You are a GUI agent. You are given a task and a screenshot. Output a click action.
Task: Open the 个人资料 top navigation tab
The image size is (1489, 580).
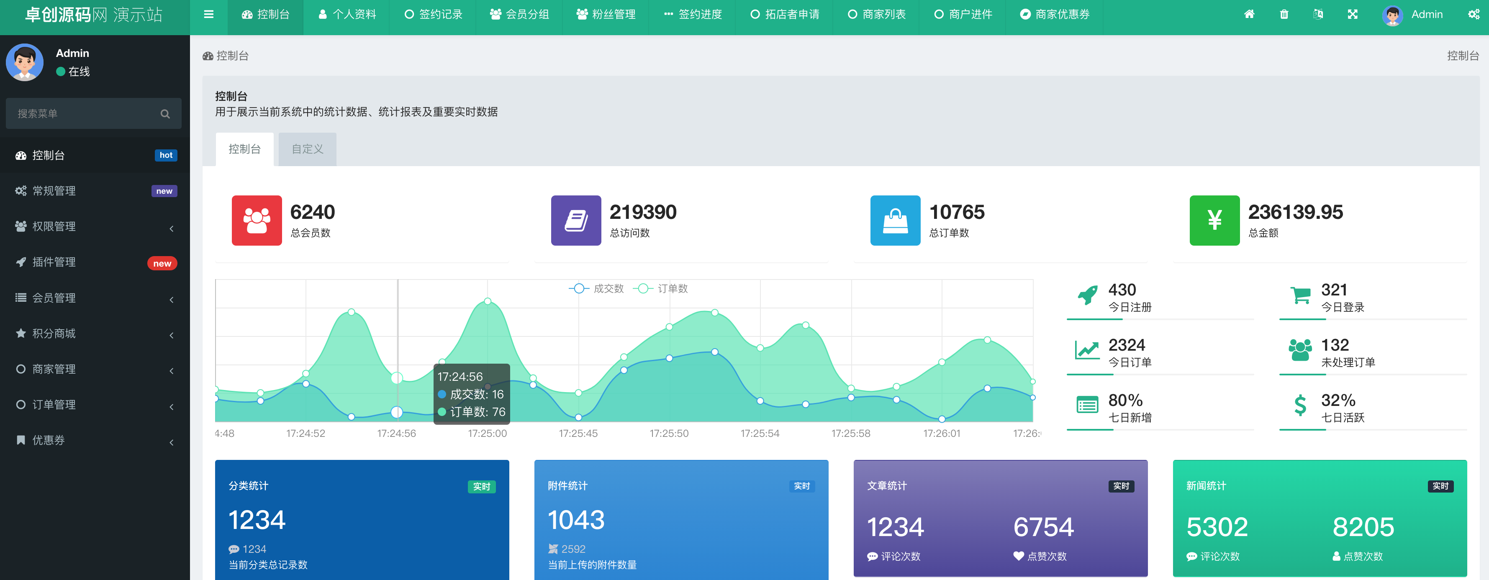[x=347, y=15]
